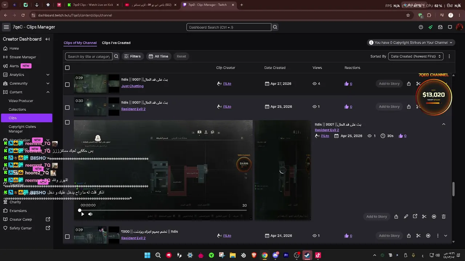Share the collapsed Apr 25 Resident Evil clip

click(409, 107)
